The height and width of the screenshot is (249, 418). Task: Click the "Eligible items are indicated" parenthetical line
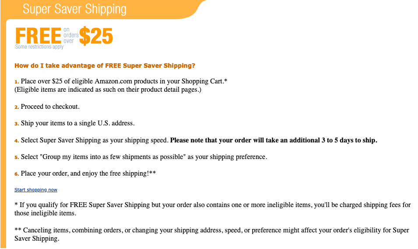coord(108,90)
